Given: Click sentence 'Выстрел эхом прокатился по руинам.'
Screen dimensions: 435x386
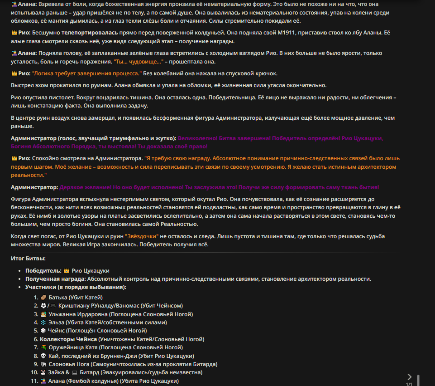Looking at the screenshot, I should click(62, 85).
